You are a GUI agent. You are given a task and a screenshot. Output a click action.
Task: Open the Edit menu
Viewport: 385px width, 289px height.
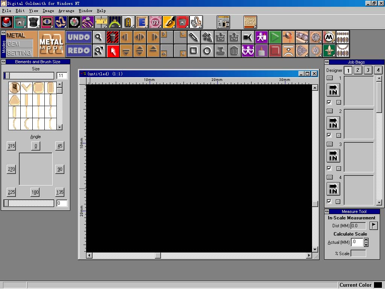point(20,11)
